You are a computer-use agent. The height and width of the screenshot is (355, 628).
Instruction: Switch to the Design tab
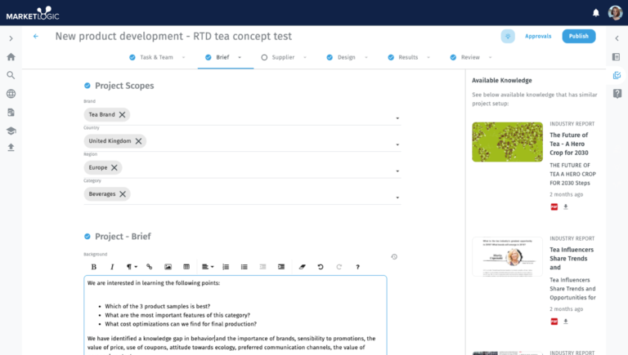point(346,57)
